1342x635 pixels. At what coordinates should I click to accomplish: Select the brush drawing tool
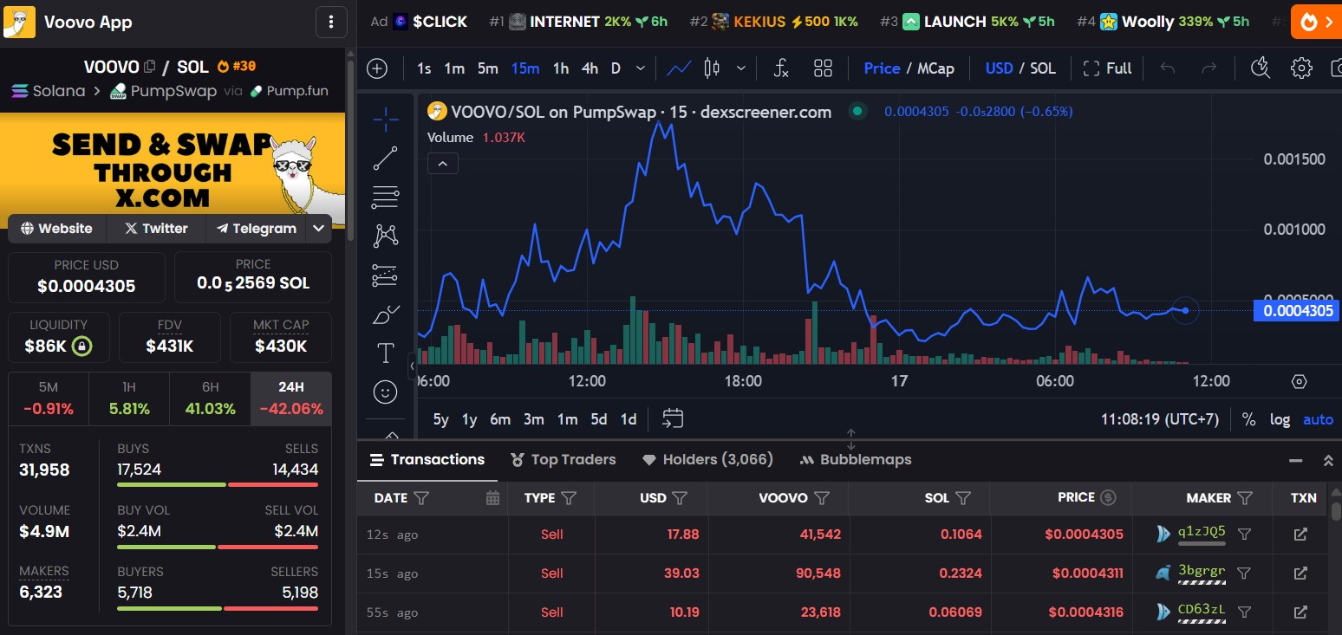click(385, 314)
